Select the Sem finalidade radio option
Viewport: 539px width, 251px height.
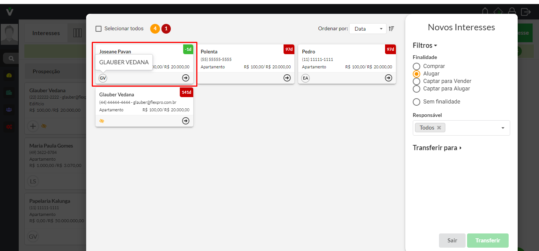point(417,102)
